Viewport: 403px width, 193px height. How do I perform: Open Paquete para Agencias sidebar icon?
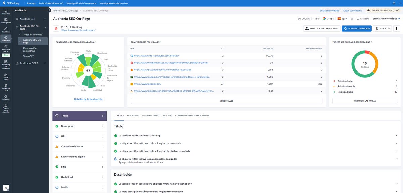[x=6, y=108]
